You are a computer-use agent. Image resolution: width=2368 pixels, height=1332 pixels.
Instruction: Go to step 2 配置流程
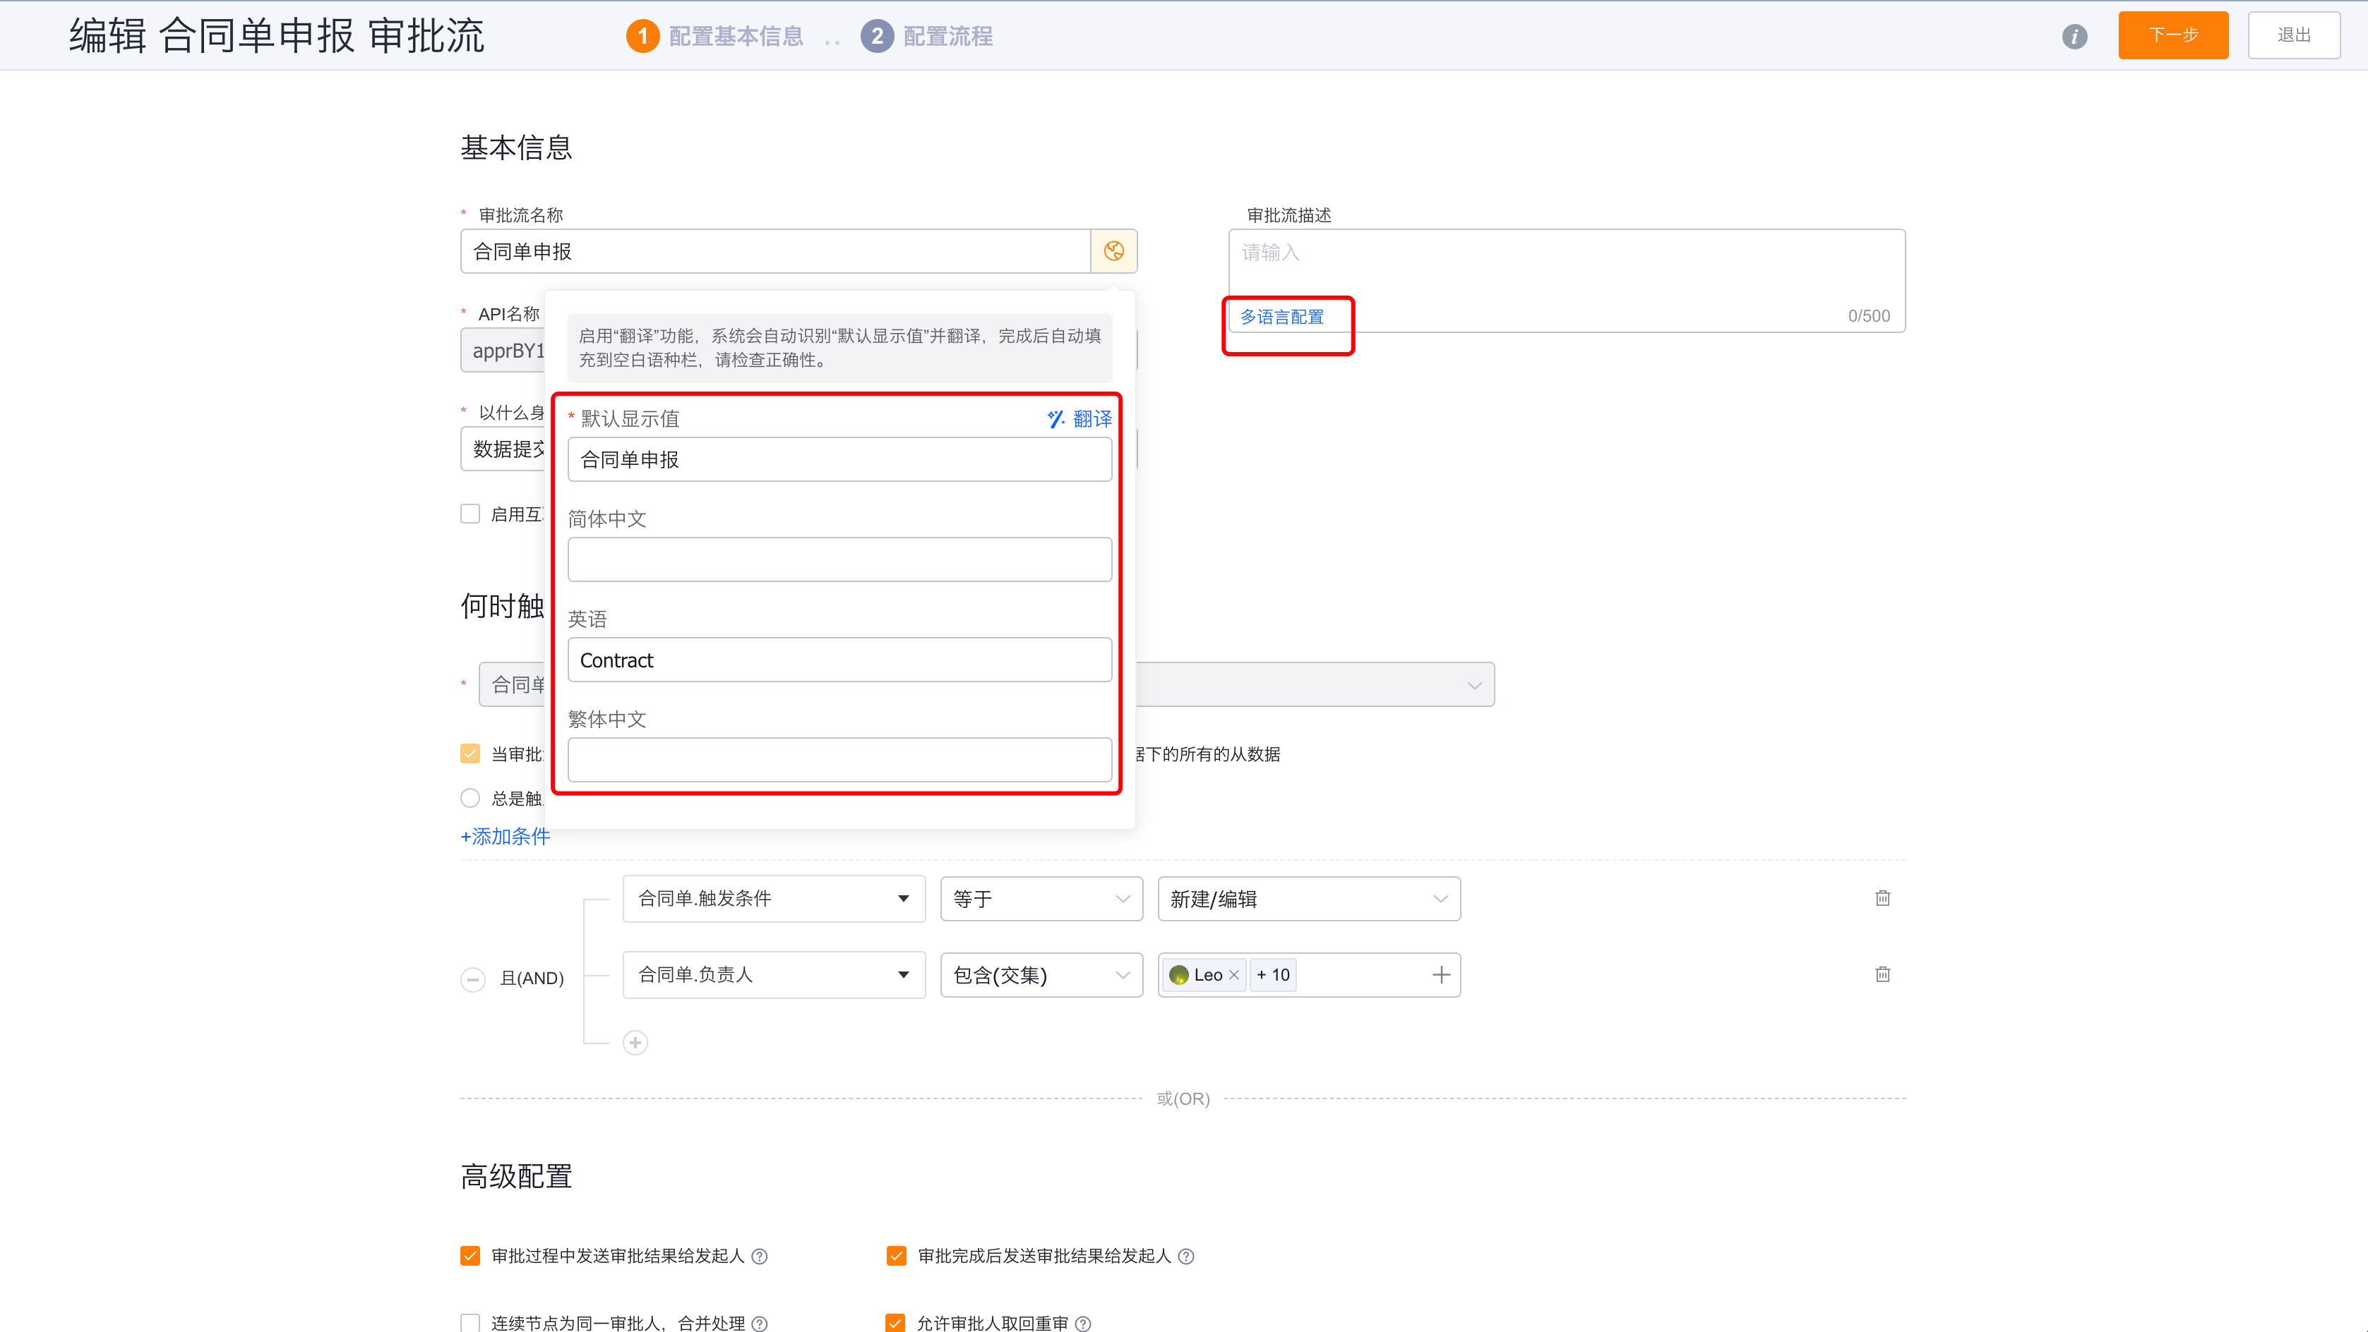[x=926, y=36]
